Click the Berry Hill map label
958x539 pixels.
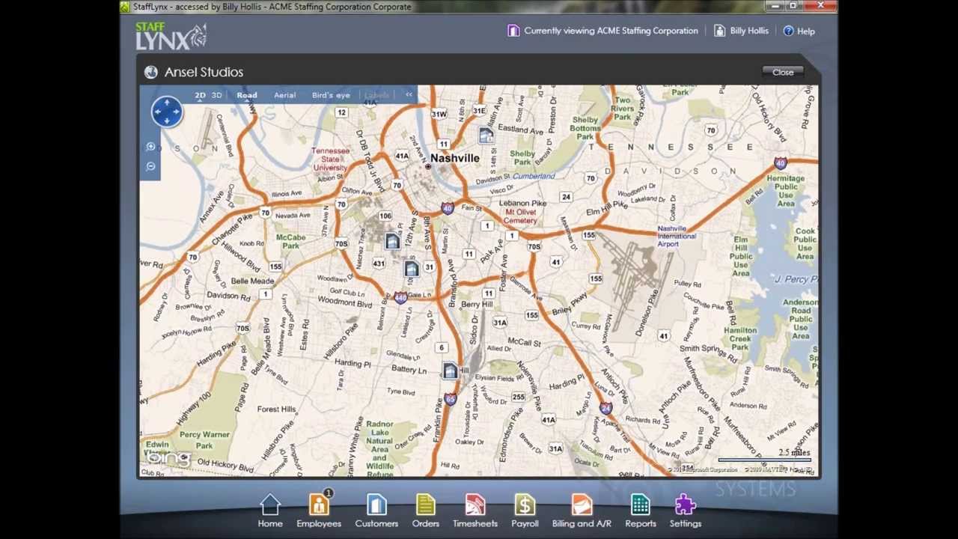477,305
